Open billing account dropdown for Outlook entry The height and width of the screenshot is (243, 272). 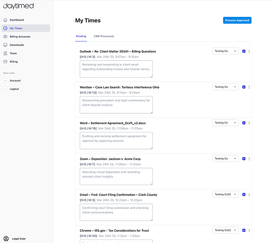coord(225,51)
